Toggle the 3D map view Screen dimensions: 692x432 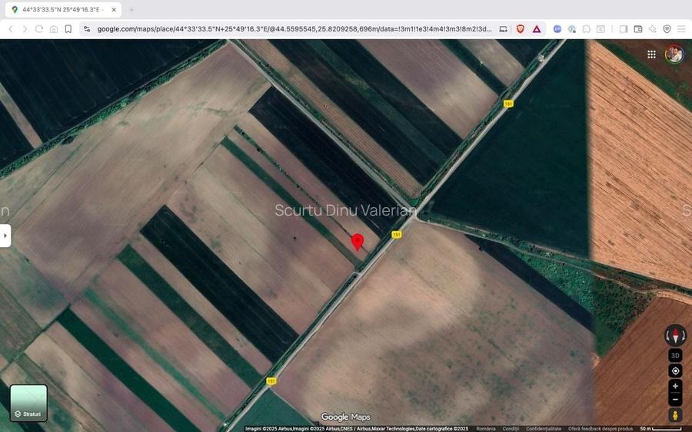(675, 355)
